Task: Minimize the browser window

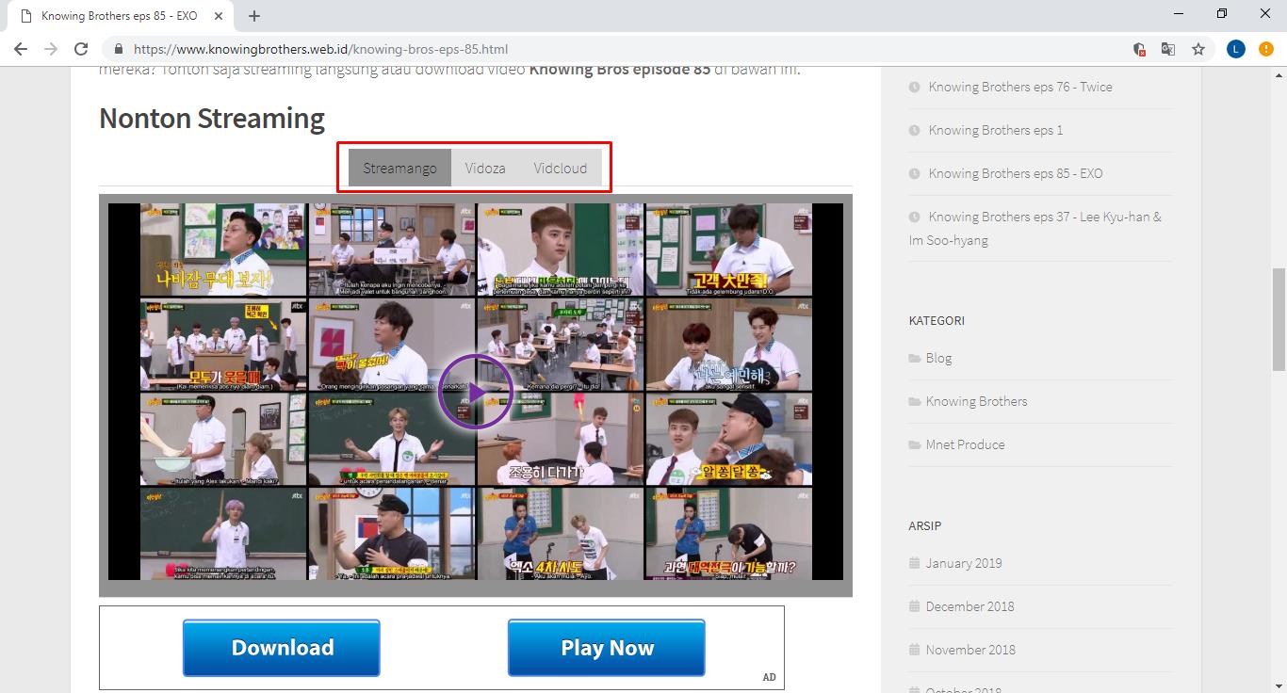Action: [x=1179, y=13]
